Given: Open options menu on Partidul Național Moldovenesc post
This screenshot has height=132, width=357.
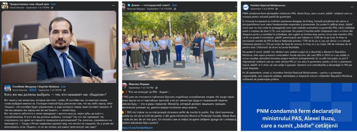Looking at the screenshot, I should point(352,6).
